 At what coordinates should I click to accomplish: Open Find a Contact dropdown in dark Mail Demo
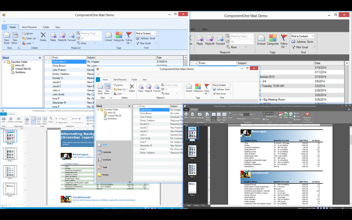click(x=312, y=36)
